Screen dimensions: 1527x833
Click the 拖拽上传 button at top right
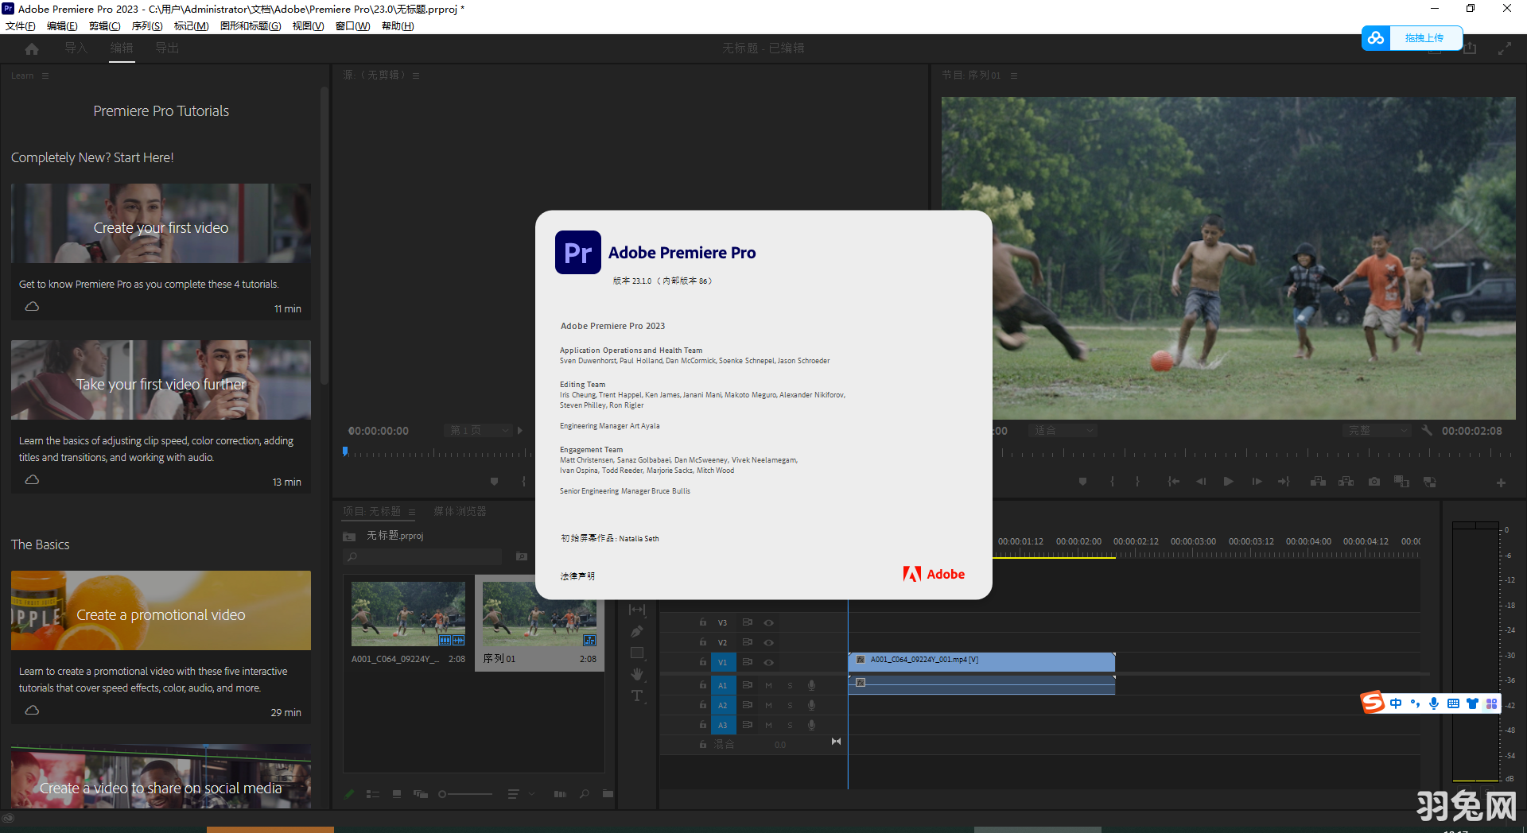tap(1425, 38)
